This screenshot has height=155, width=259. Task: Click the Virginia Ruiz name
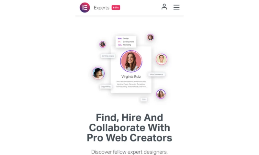click(x=131, y=77)
